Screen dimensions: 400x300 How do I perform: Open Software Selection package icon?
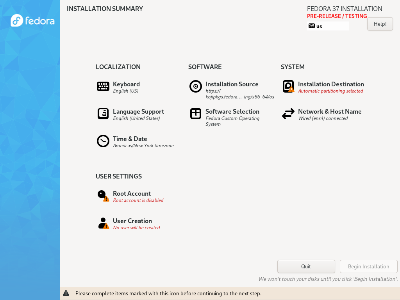click(x=196, y=114)
